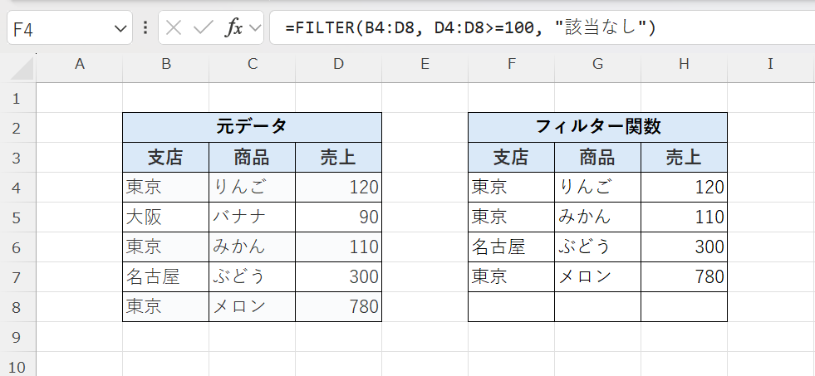Click the Enter checkmark icon in formula bar
Image resolution: width=815 pixels, height=376 pixels.
click(x=203, y=28)
